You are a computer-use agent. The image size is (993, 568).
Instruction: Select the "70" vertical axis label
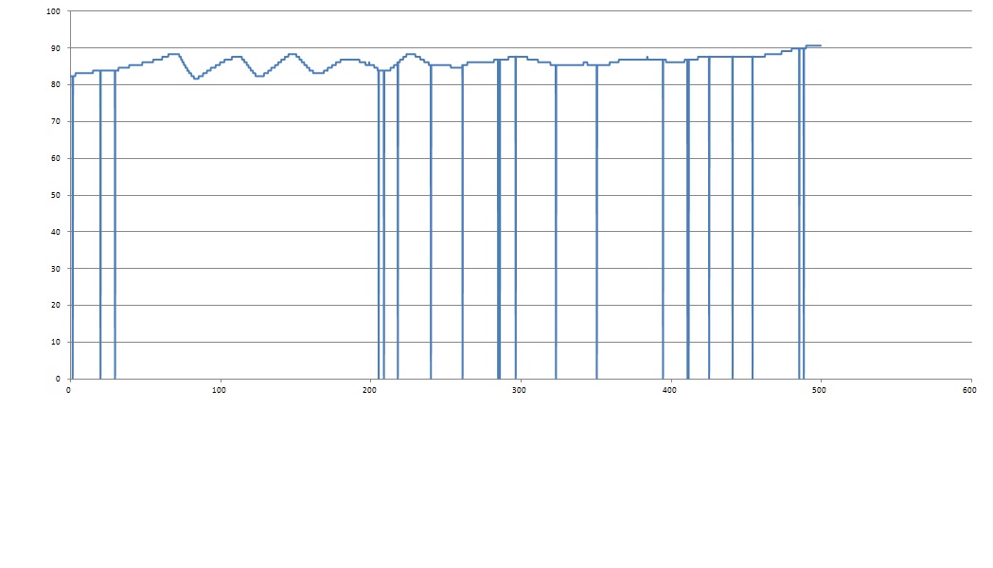(x=54, y=122)
